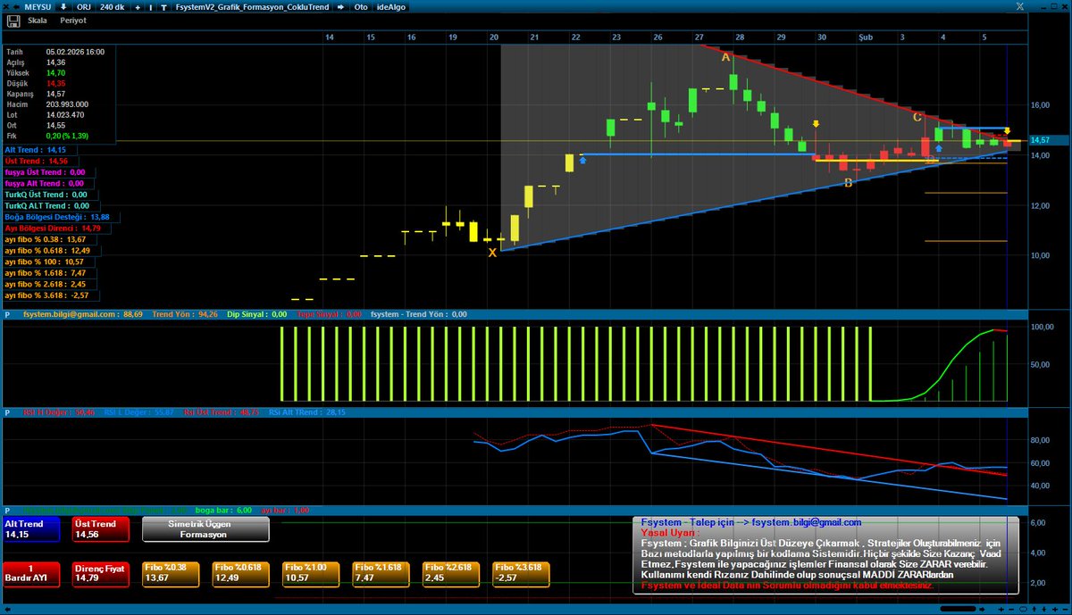Click the save (floppy disk) icon
Screen dimensions: 1072x615
[13, 20]
